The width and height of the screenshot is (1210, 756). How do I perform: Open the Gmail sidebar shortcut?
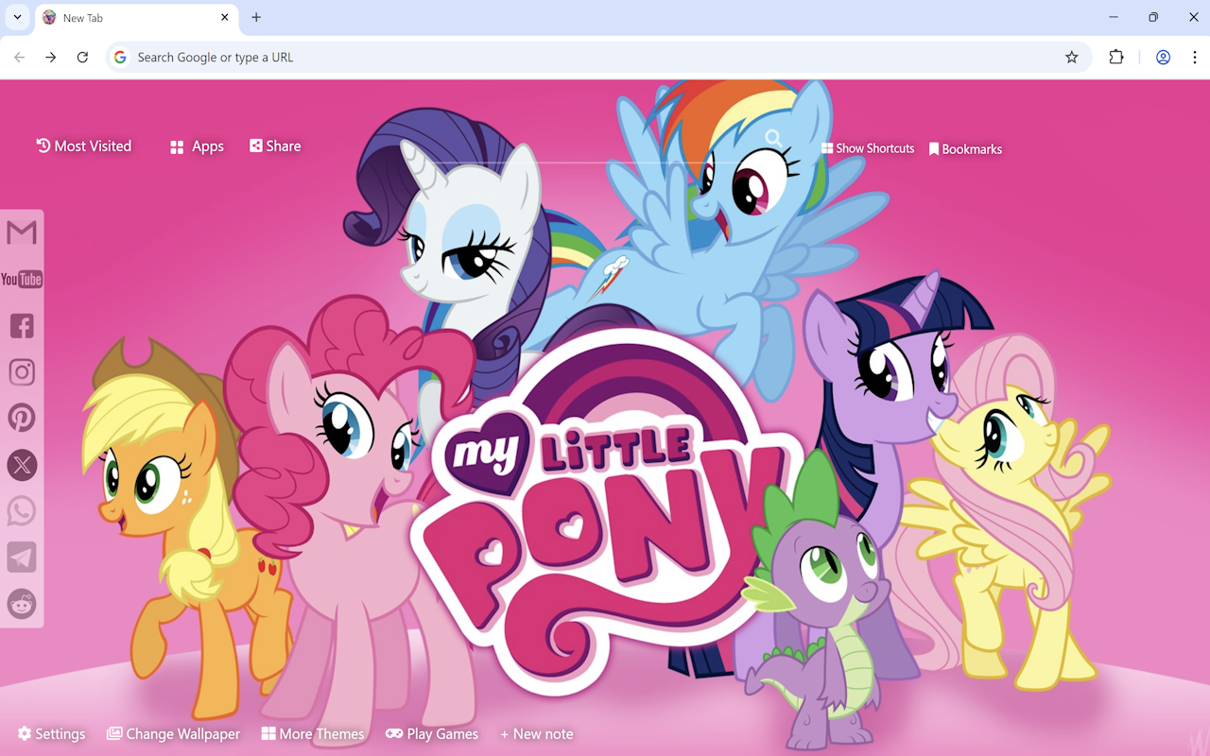(22, 232)
